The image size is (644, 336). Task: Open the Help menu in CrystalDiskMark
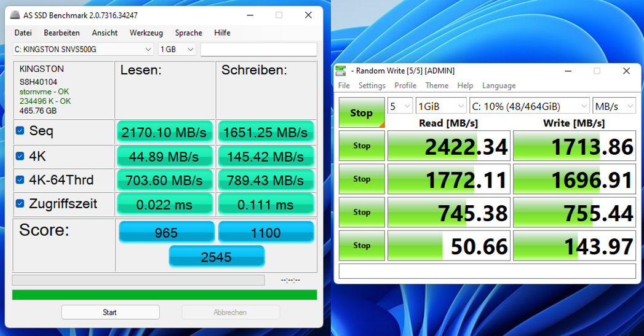(466, 85)
